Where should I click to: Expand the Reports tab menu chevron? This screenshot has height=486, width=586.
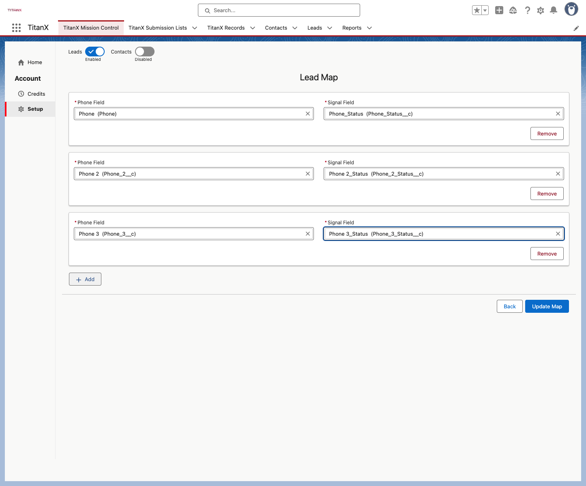369,28
